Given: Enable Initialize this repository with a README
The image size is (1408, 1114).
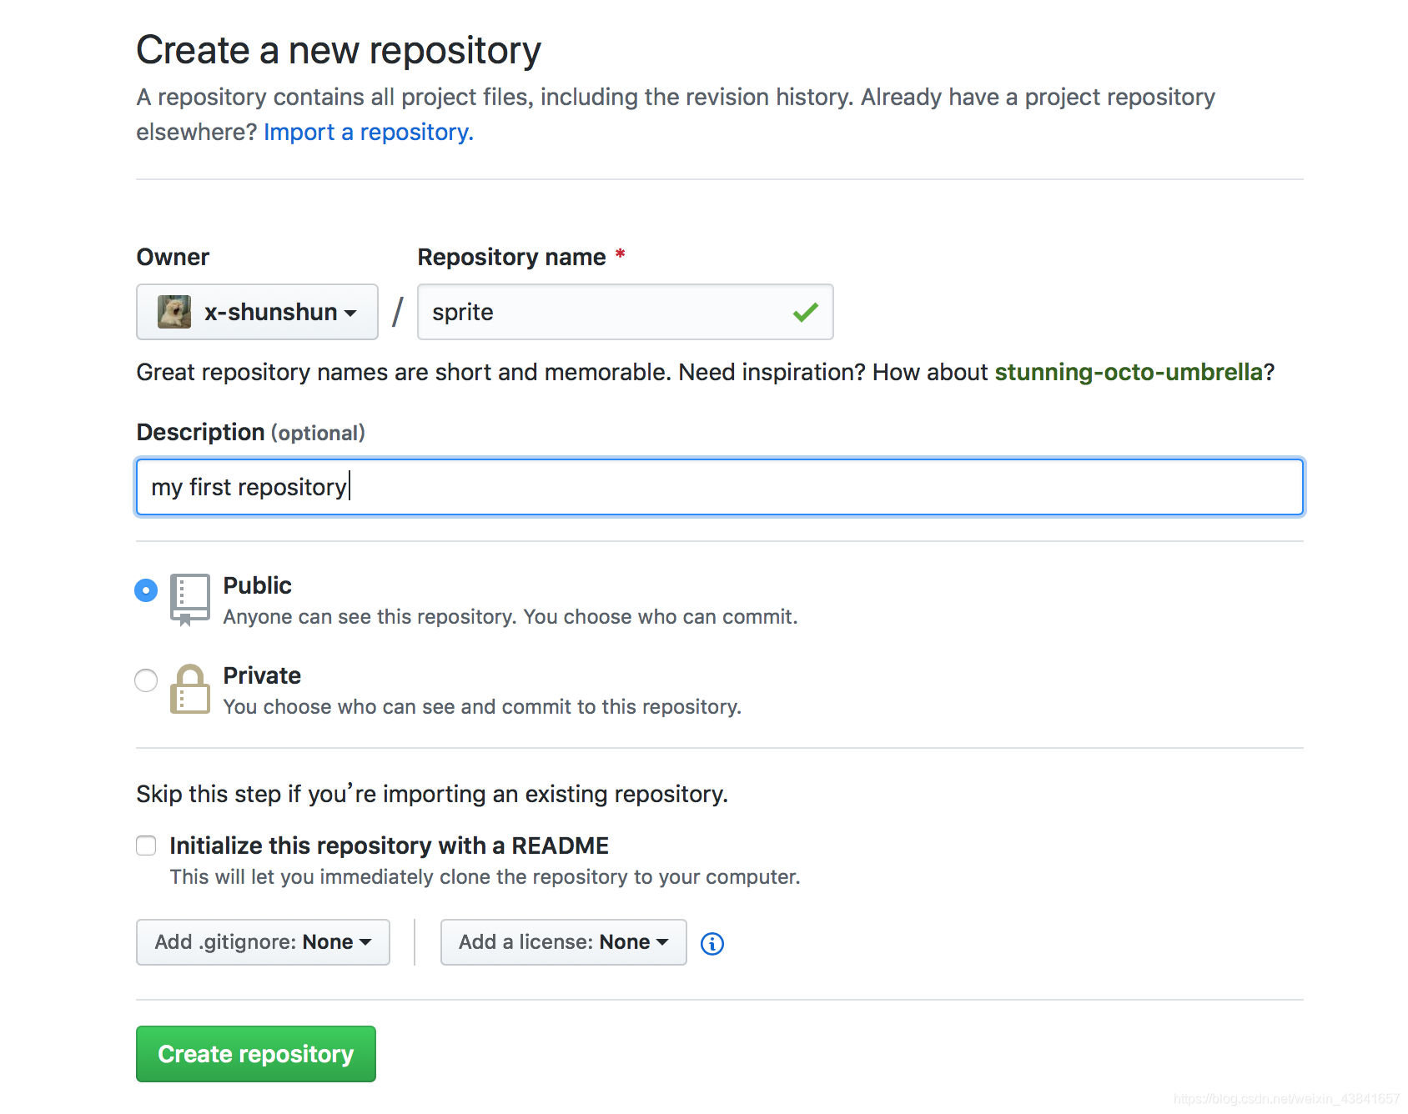Looking at the screenshot, I should tap(146, 846).
